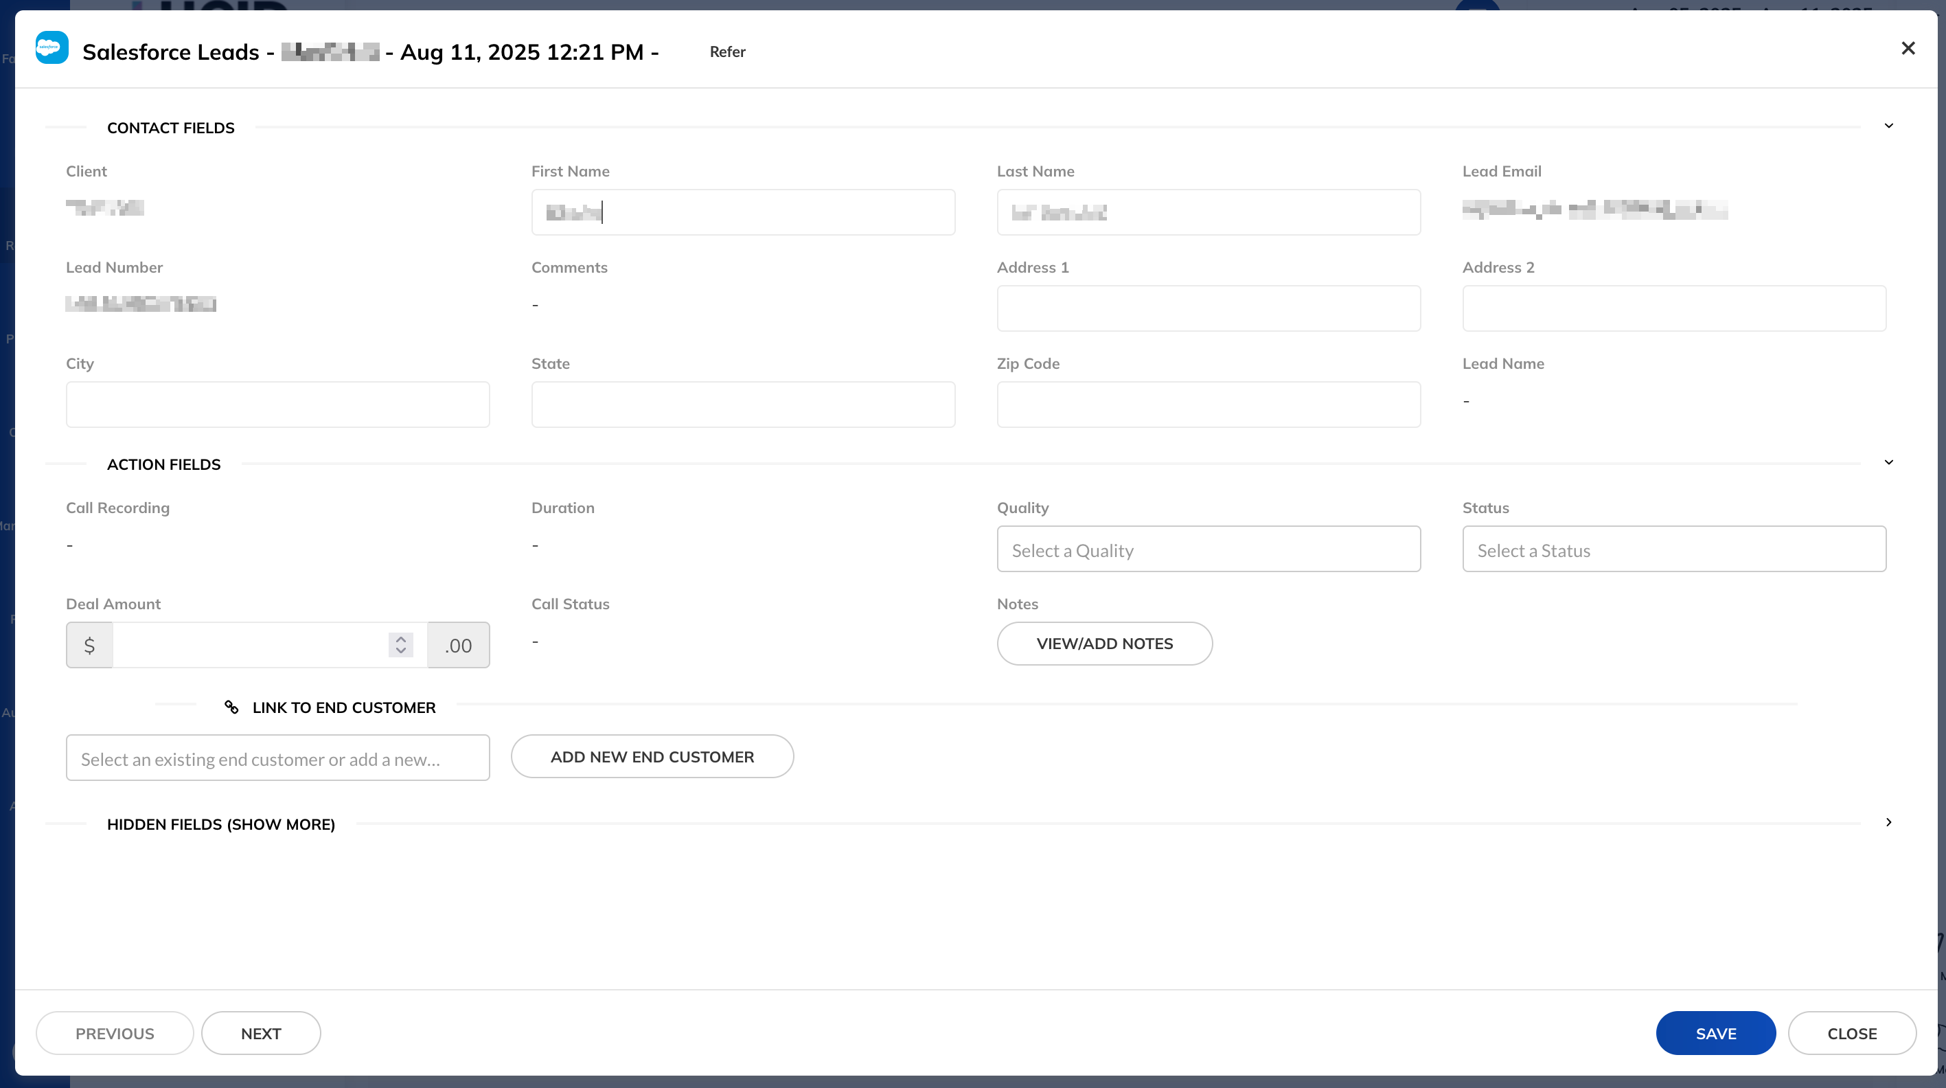
Task: Click the link icon beside Link To End Customer
Action: pyautogui.click(x=231, y=707)
